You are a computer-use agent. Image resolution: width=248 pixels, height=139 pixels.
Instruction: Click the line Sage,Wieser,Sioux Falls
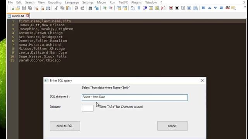tap(43, 56)
